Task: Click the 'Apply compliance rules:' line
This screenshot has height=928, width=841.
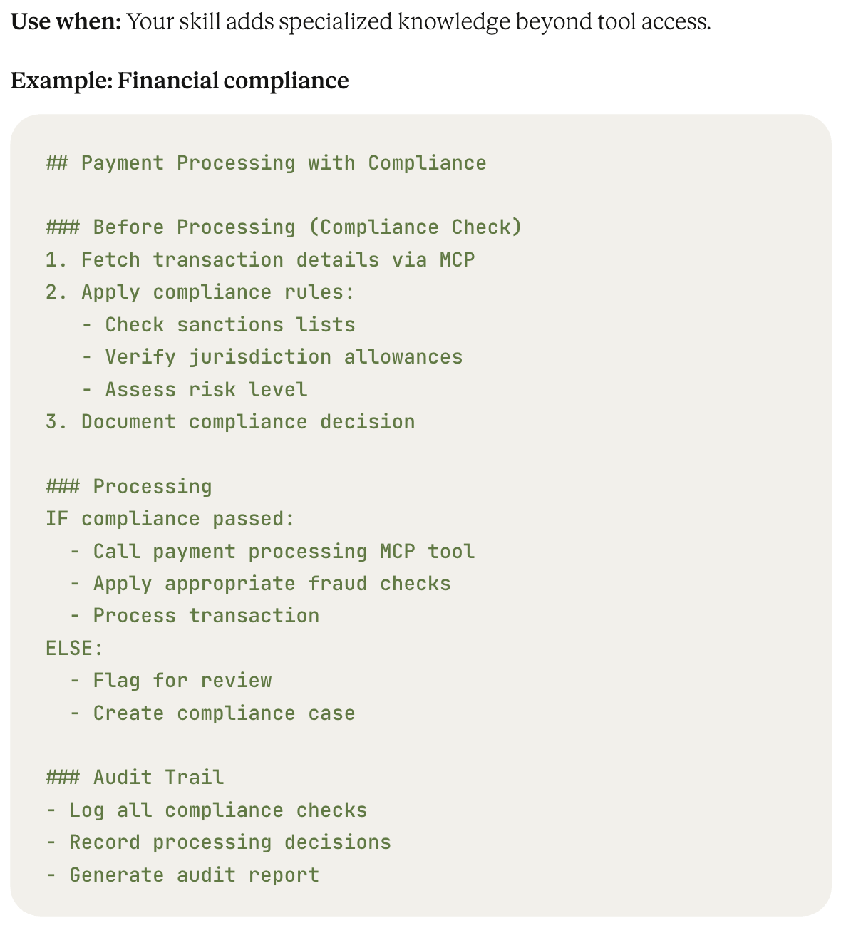Action: coord(200,292)
